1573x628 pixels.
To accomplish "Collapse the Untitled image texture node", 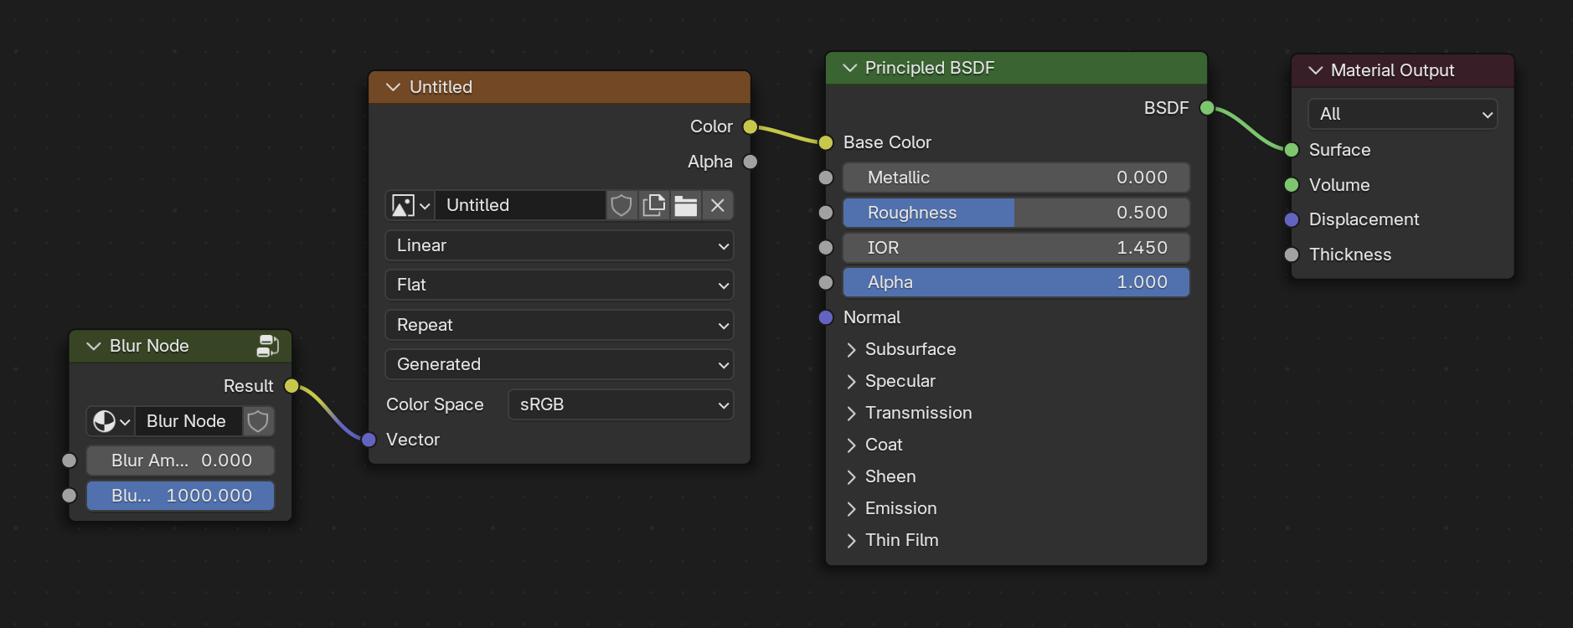I will pyautogui.click(x=393, y=87).
